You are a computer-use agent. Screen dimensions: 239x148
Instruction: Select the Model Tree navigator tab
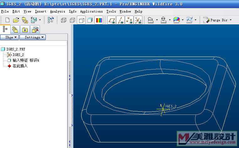5,29
